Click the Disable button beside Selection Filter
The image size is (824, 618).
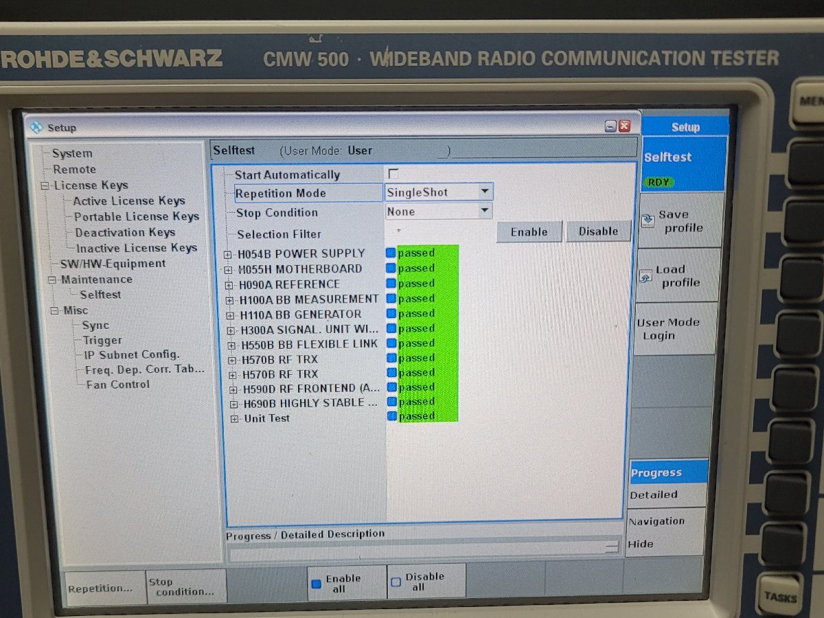pyautogui.click(x=598, y=231)
